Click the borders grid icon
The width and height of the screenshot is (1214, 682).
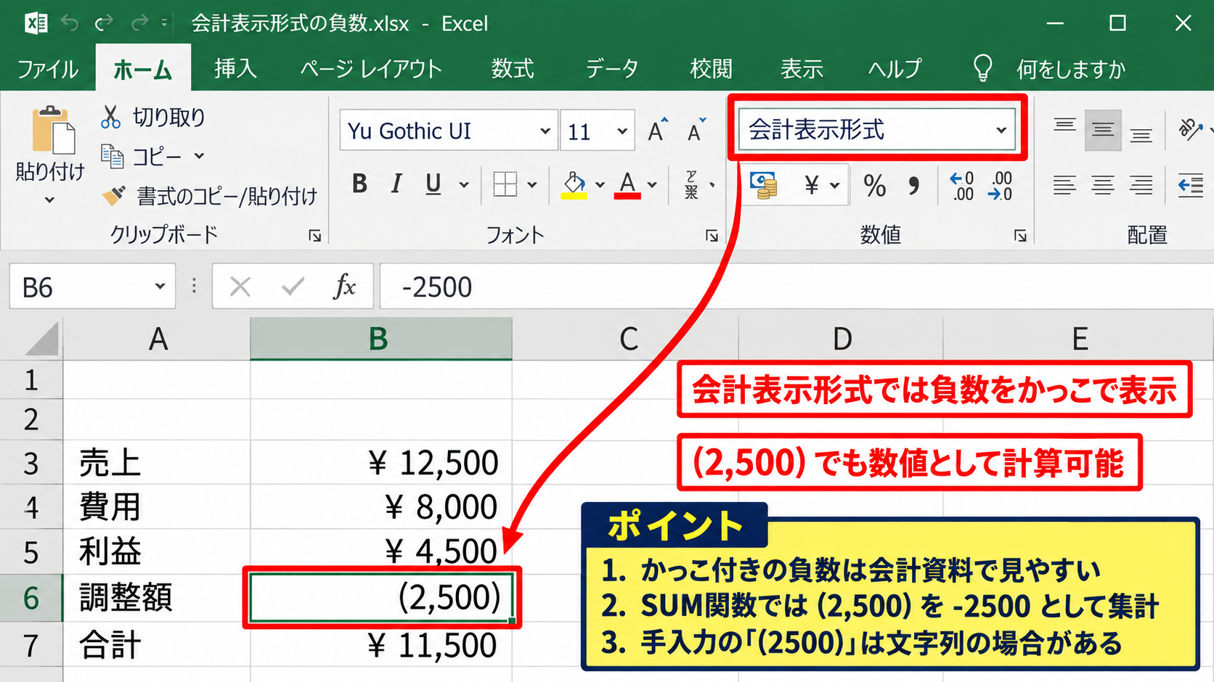pyautogui.click(x=505, y=184)
